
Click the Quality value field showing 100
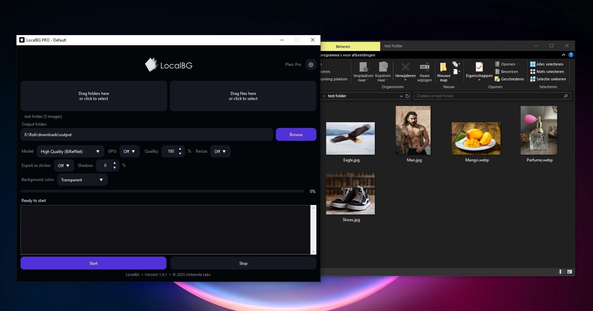(x=171, y=151)
